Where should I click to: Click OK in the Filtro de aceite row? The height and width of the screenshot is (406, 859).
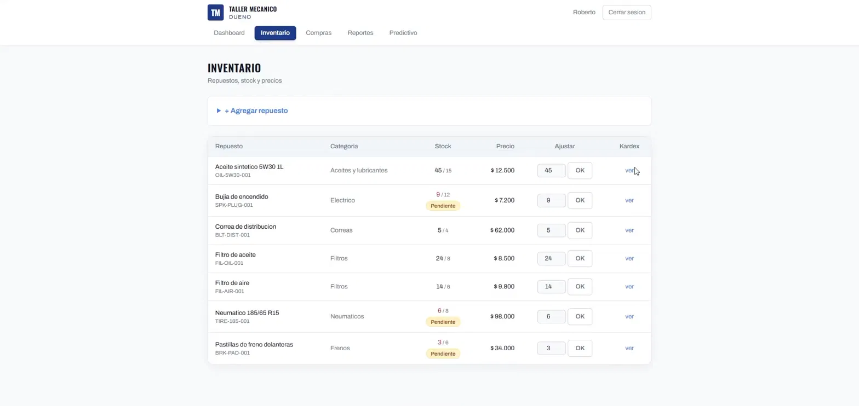tap(580, 258)
